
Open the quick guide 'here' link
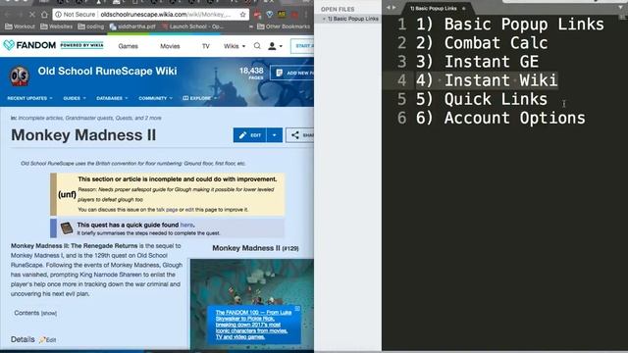[x=186, y=225]
